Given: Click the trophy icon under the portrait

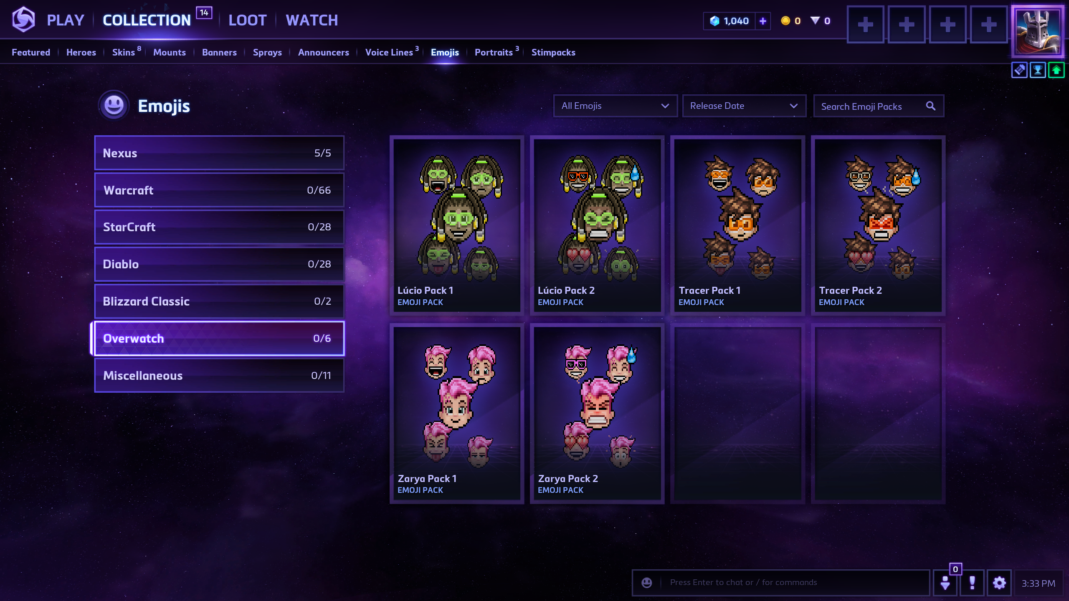Looking at the screenshot, I should [1038, 70].
